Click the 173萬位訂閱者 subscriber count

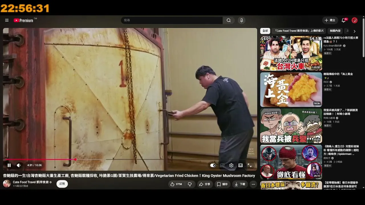coord(21,186)
